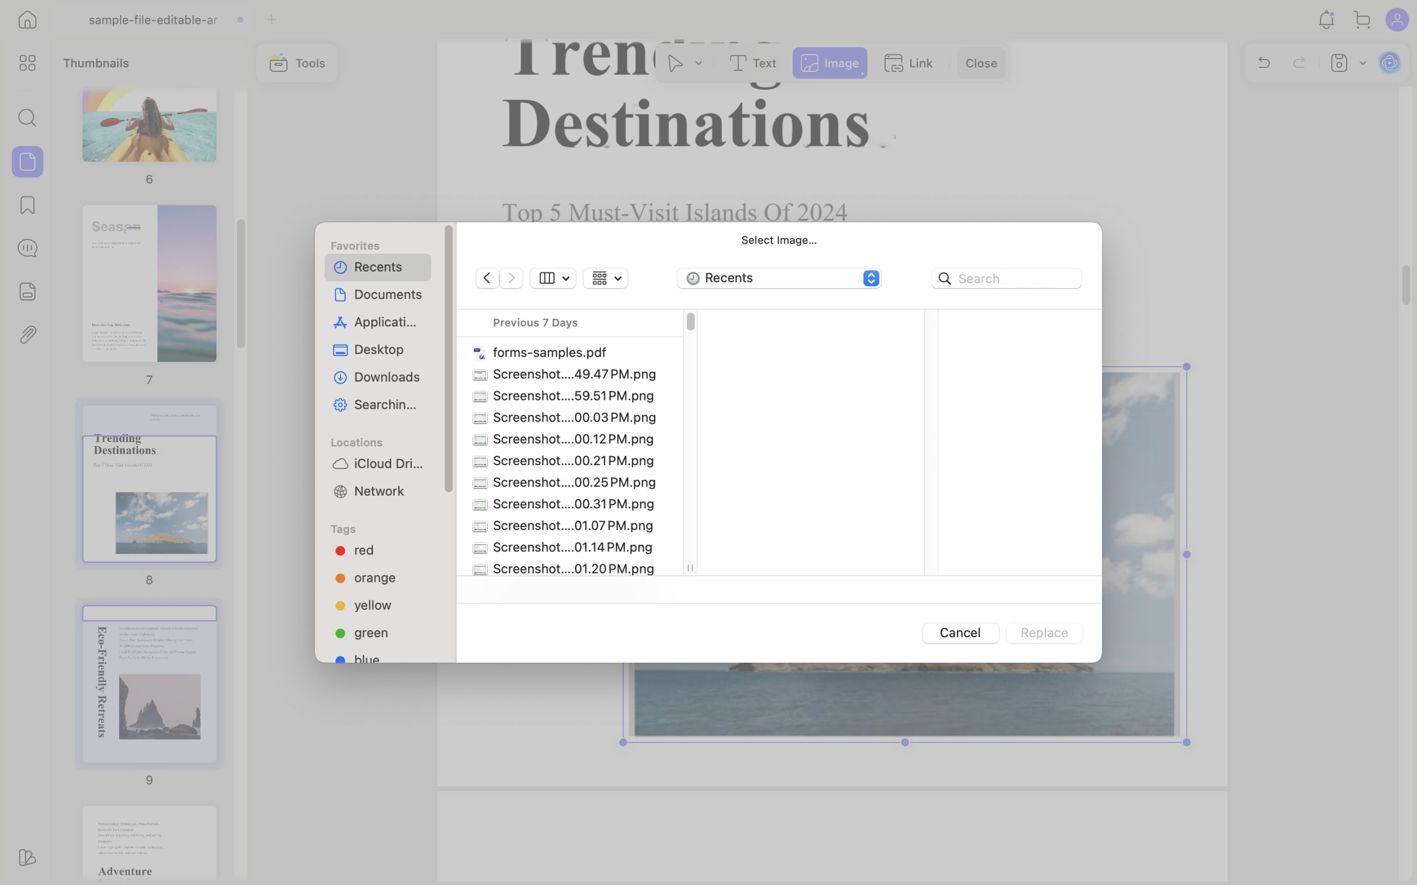Open the Tools button

[x=297, y=63]
